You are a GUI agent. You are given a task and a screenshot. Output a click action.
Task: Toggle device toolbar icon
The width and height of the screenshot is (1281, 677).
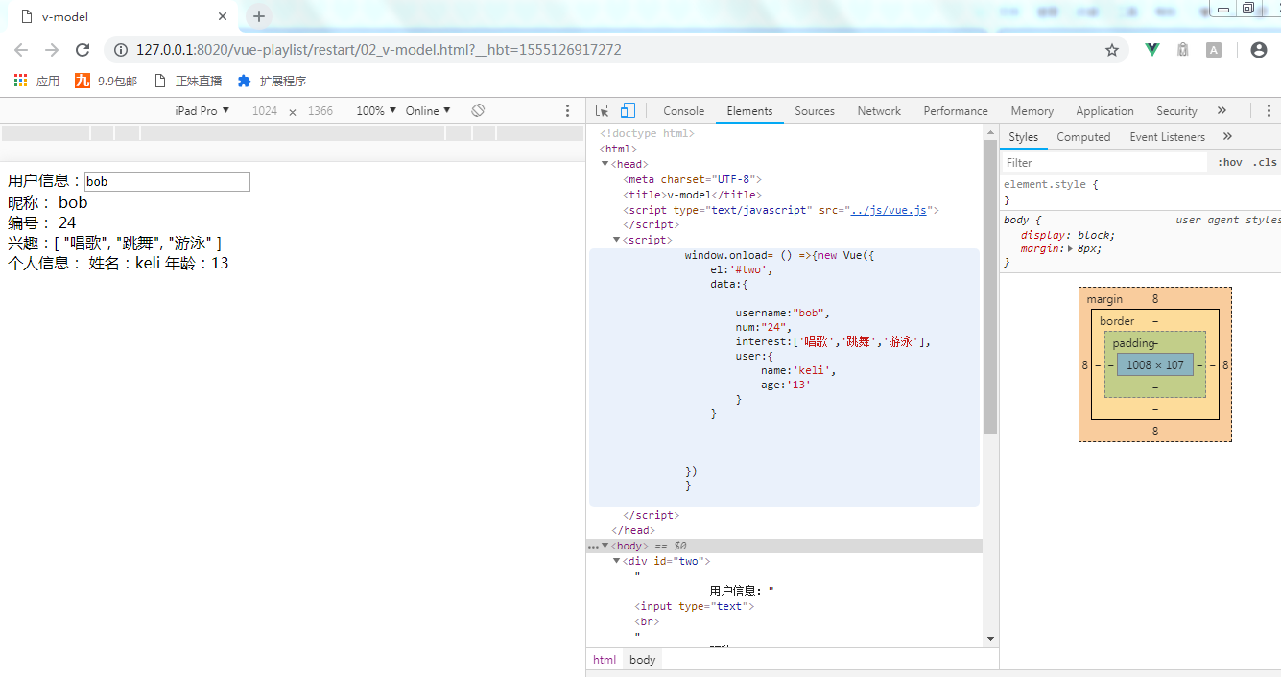(x=628, y=111)
